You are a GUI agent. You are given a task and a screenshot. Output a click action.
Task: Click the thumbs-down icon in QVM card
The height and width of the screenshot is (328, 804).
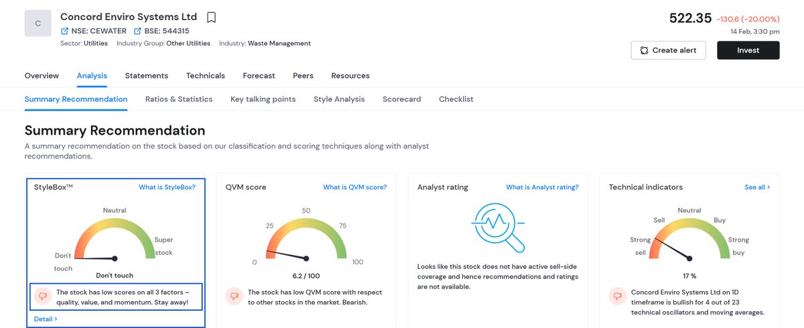click(x=234, y=295)
